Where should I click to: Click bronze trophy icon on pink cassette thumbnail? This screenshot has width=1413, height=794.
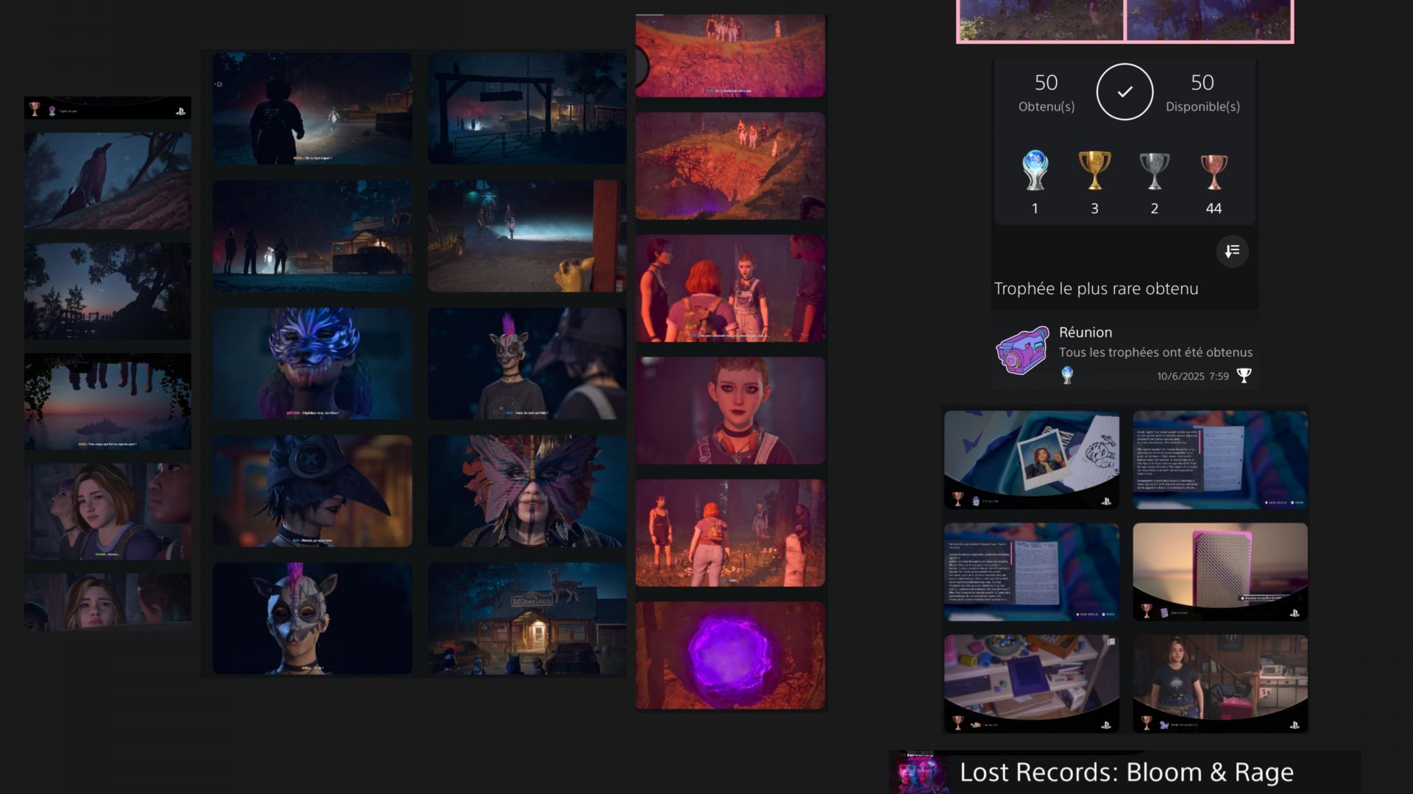coord(1146,610)
